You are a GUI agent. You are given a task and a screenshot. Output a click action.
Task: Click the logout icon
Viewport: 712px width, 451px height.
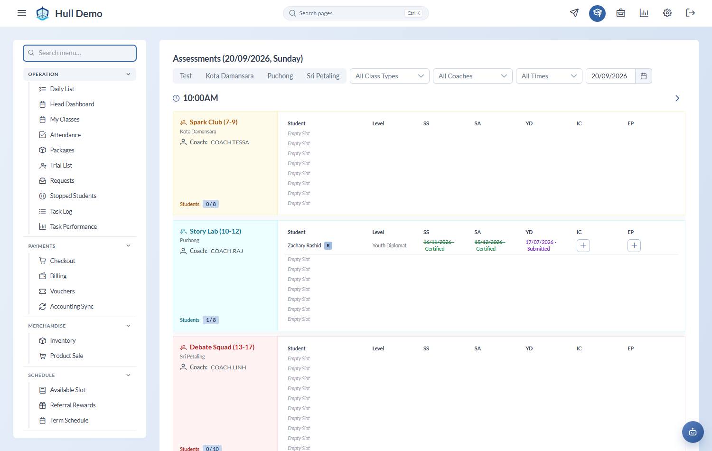tap(691, 13)
